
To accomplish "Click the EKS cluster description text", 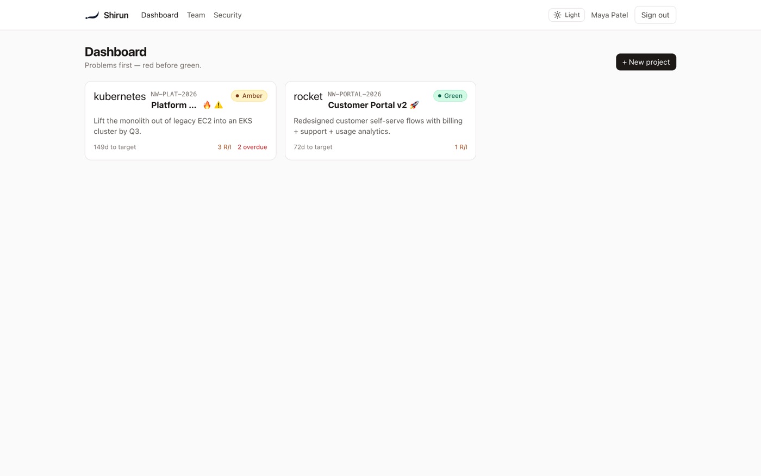I will point(173,126).
